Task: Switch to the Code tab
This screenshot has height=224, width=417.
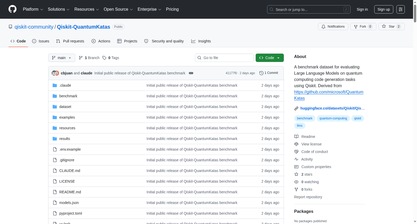Action: (18, 41)
